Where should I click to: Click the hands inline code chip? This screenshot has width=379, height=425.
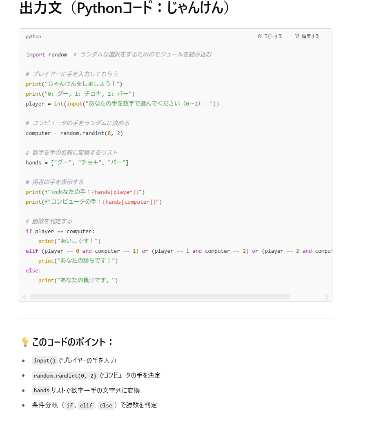pyautogui.click(x=41, y=391)
